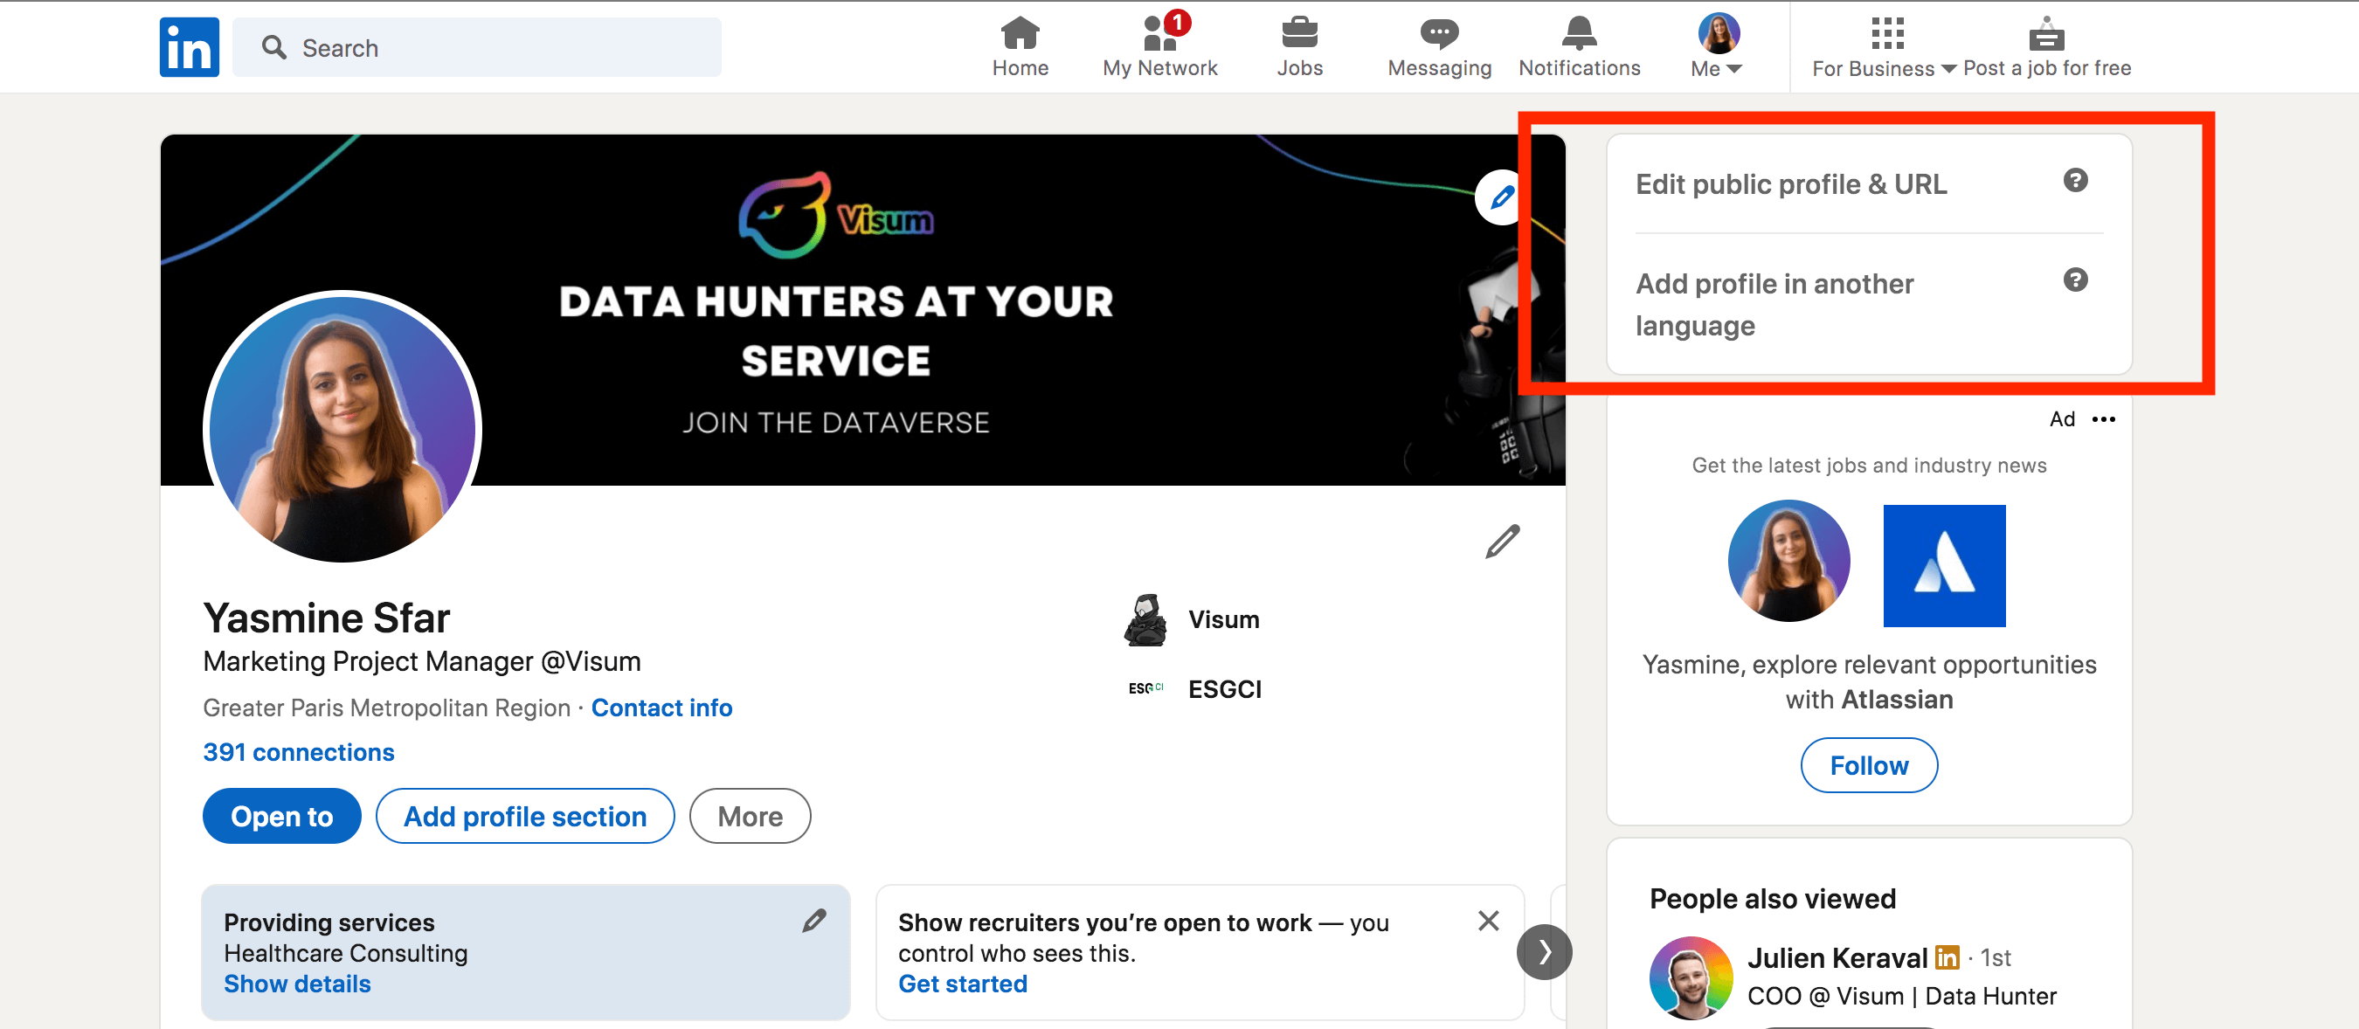Image resolution: width=2359 pixels, height=1029 pixels.
Task: Click Julien Keraval's LinkedIn premium badge
Action: (x=1946, y=957)
